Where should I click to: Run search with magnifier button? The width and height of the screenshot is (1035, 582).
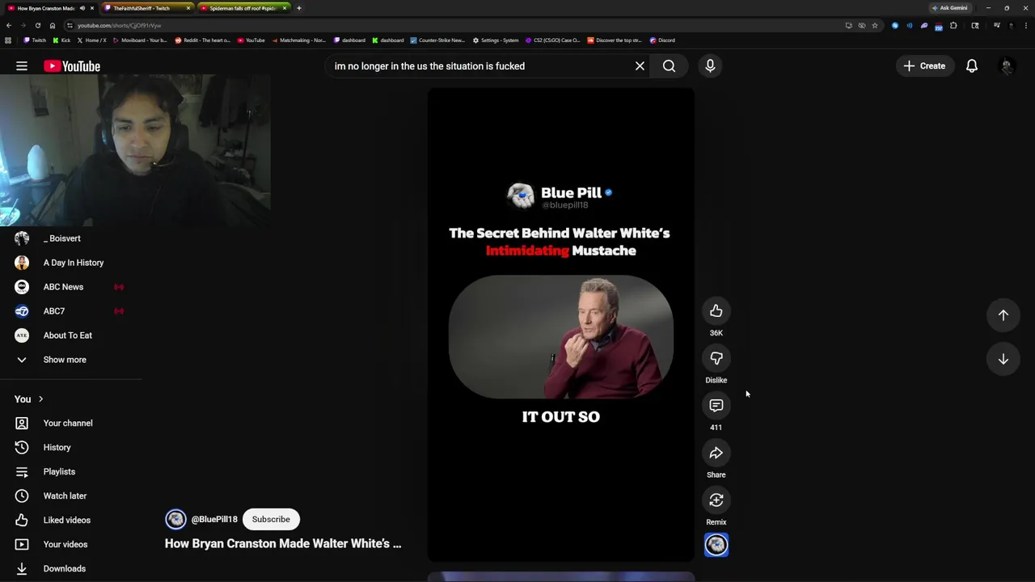(669, 66)
